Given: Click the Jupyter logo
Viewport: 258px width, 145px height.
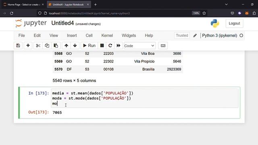Looking at the screenshot, I should [31, 23].
